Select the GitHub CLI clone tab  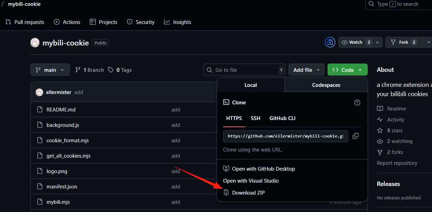282,118
